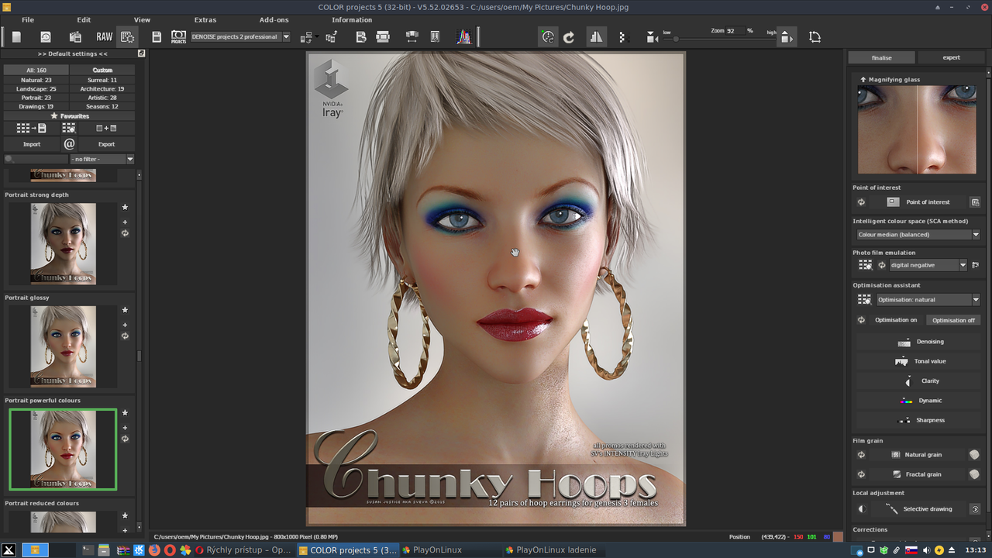Viewport: 992px width, 558px height.
Task: Click the preset settings gear icon
Action: coord(128,36)
